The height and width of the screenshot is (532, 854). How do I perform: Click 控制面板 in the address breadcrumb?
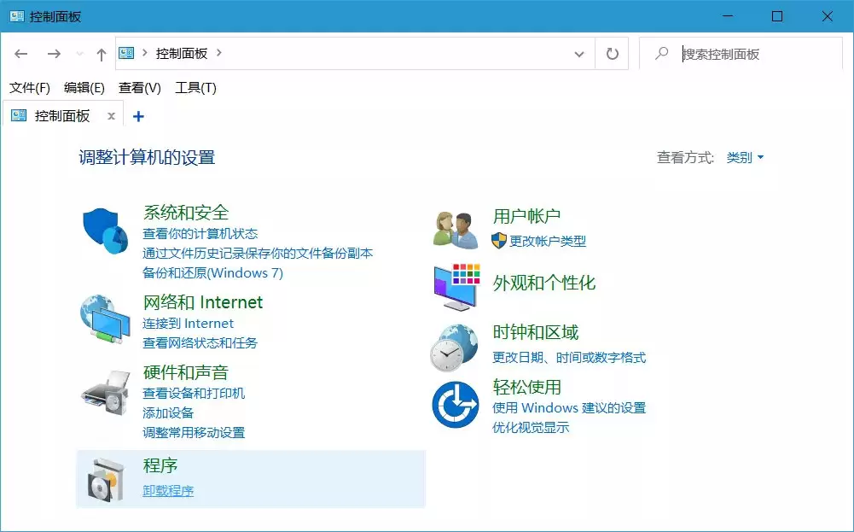click(x=182, y=53)
